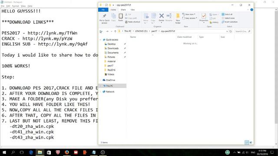Click Select all in the Select group

click(227, 14)
